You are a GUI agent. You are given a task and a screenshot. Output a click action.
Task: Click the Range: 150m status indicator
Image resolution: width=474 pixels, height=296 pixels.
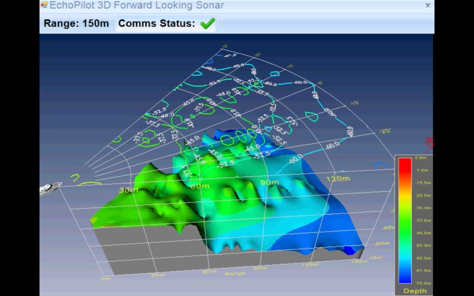[75, 23]
